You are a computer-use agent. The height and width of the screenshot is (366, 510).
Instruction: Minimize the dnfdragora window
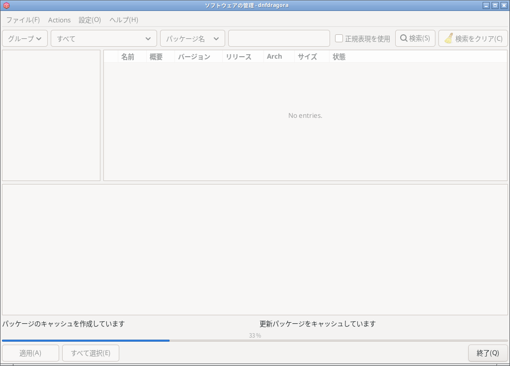486,5
